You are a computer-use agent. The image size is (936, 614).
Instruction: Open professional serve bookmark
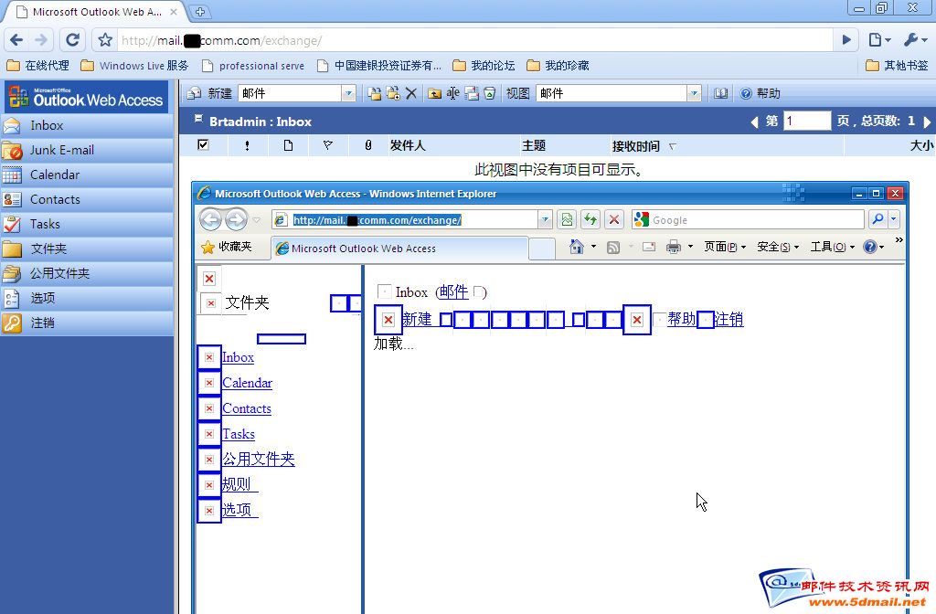point(253,66)
